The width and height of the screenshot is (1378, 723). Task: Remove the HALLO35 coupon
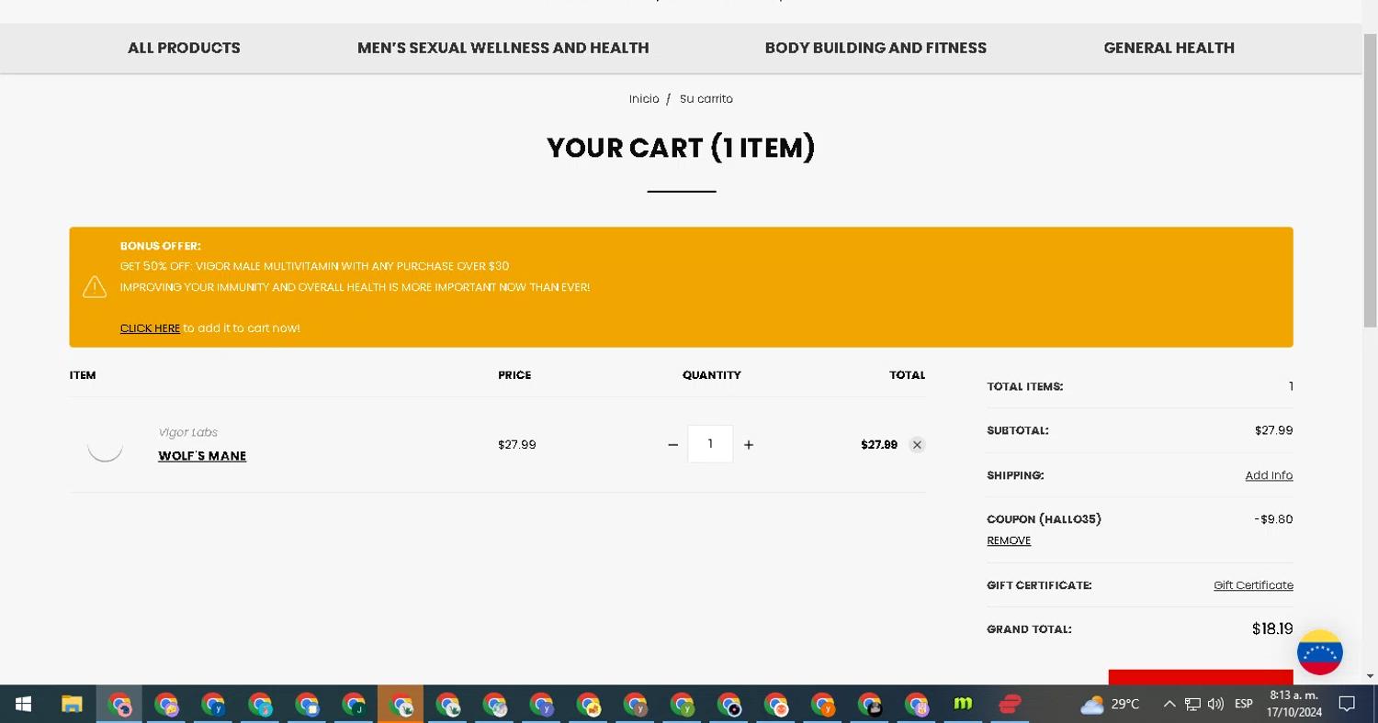(1009, 540)
